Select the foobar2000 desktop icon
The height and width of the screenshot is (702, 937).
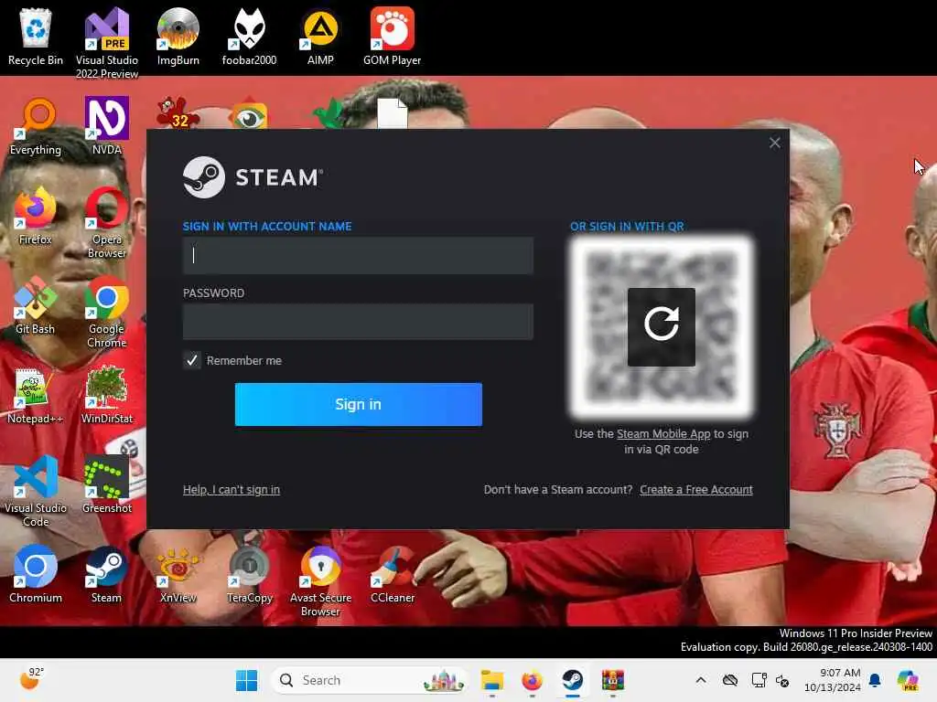[x=249, y=37]
